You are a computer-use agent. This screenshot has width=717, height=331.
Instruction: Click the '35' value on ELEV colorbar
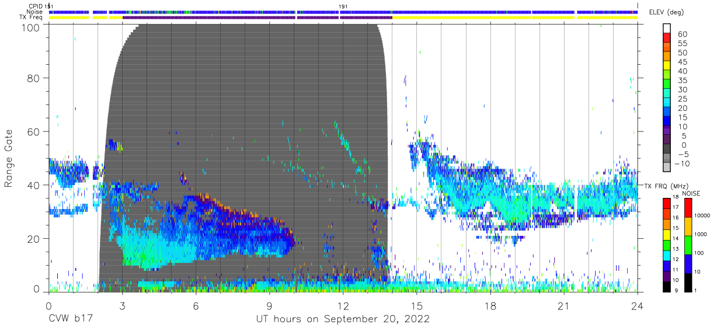pyautogui.click(x=682, y=81)
